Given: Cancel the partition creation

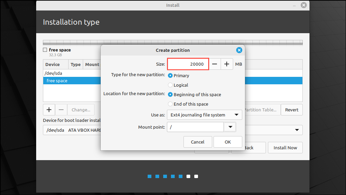Looking at the screenshot, I should click(198, 142).
